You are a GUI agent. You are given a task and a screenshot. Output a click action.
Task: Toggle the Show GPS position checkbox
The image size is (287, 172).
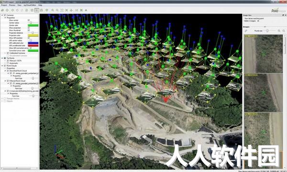click(x=29, y=38)
